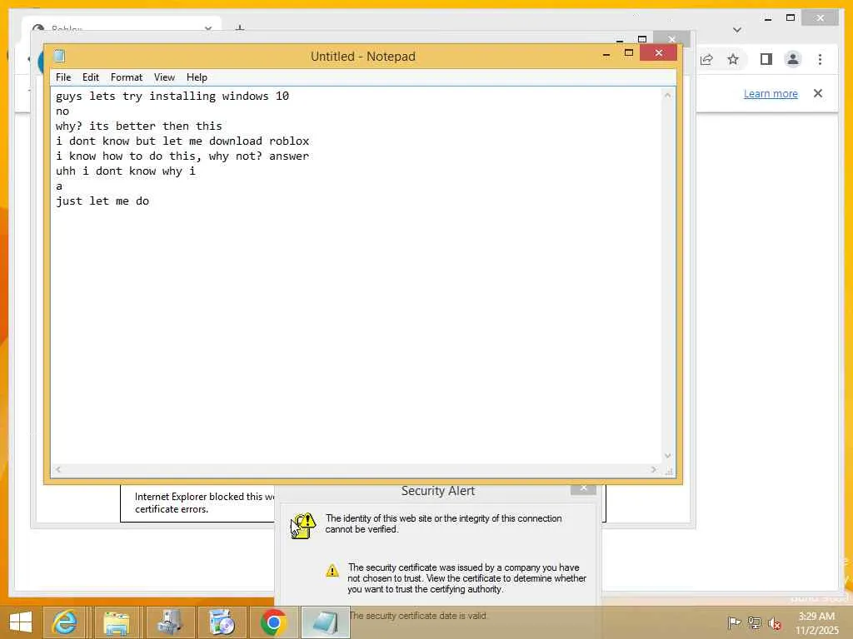Click the line 'why? its better then this'
This screenshot has width=853, height=639.
pos(139,126)
